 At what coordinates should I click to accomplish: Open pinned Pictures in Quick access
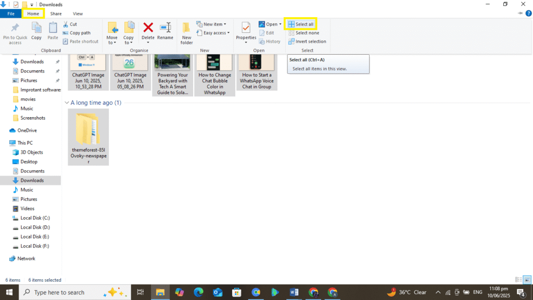(29, 81)
